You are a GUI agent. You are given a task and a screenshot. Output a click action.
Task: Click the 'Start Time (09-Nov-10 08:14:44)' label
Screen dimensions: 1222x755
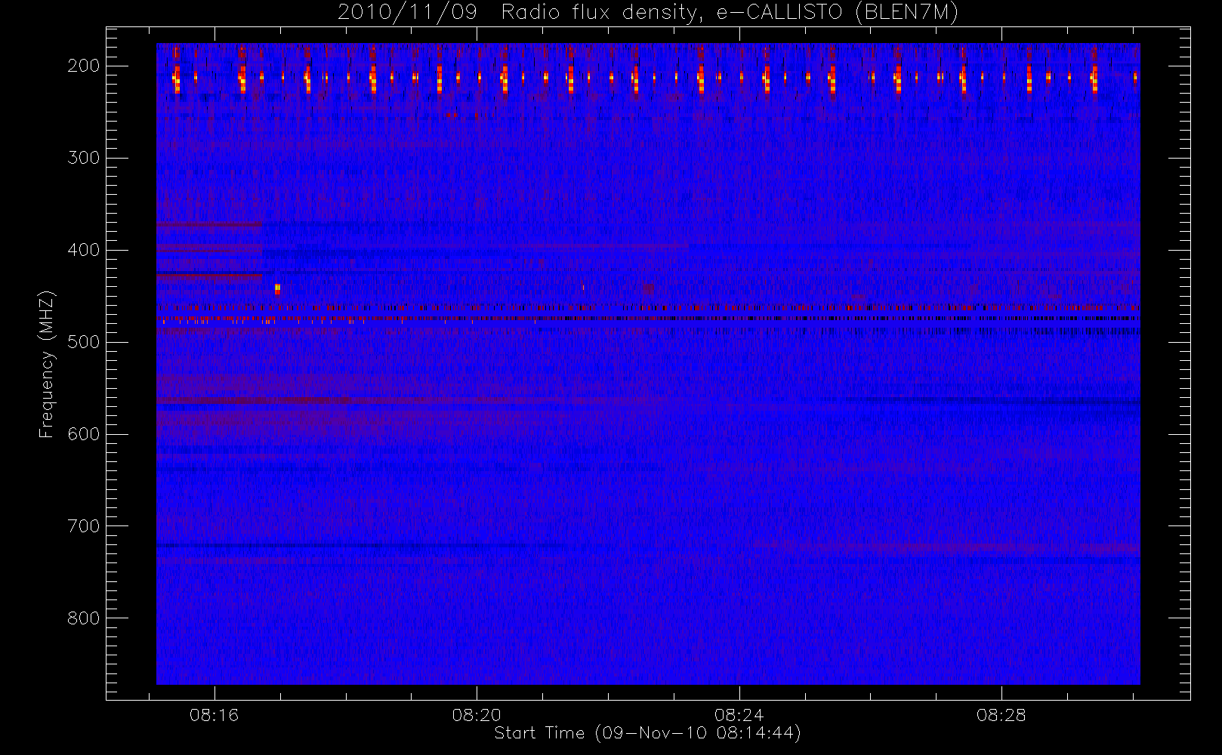tap(647, 733)
